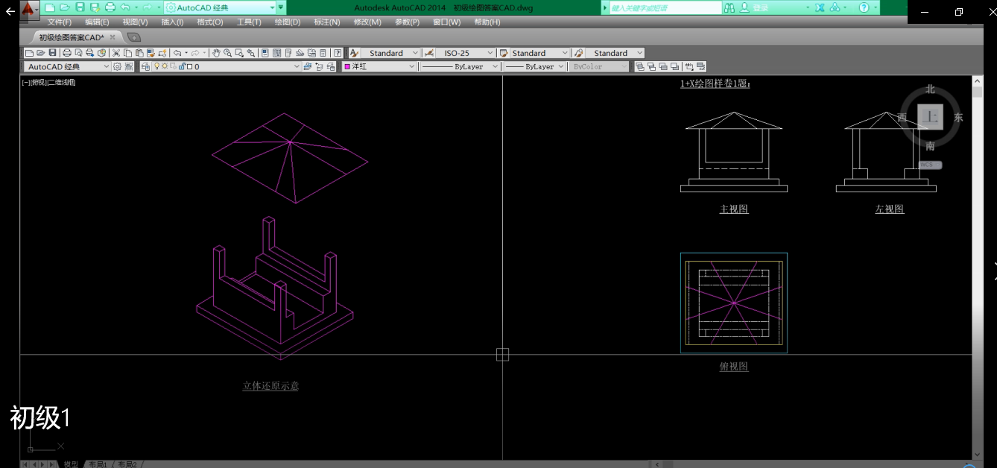Toggle the lock icon for layer 0

(181, 66)
